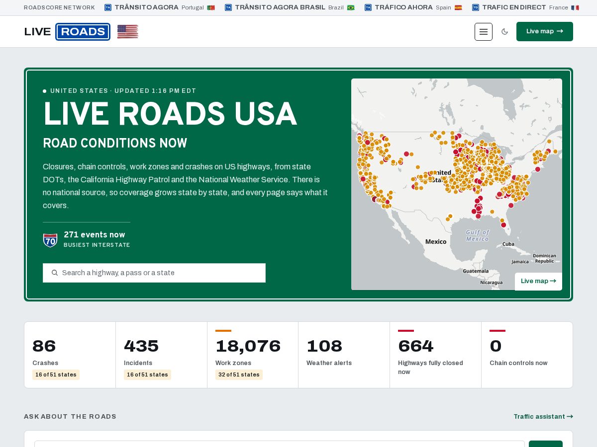Viewport: 597px width, 447px height.
Task: Click the search magnifier icon
Action: click(x=55, y=273)
